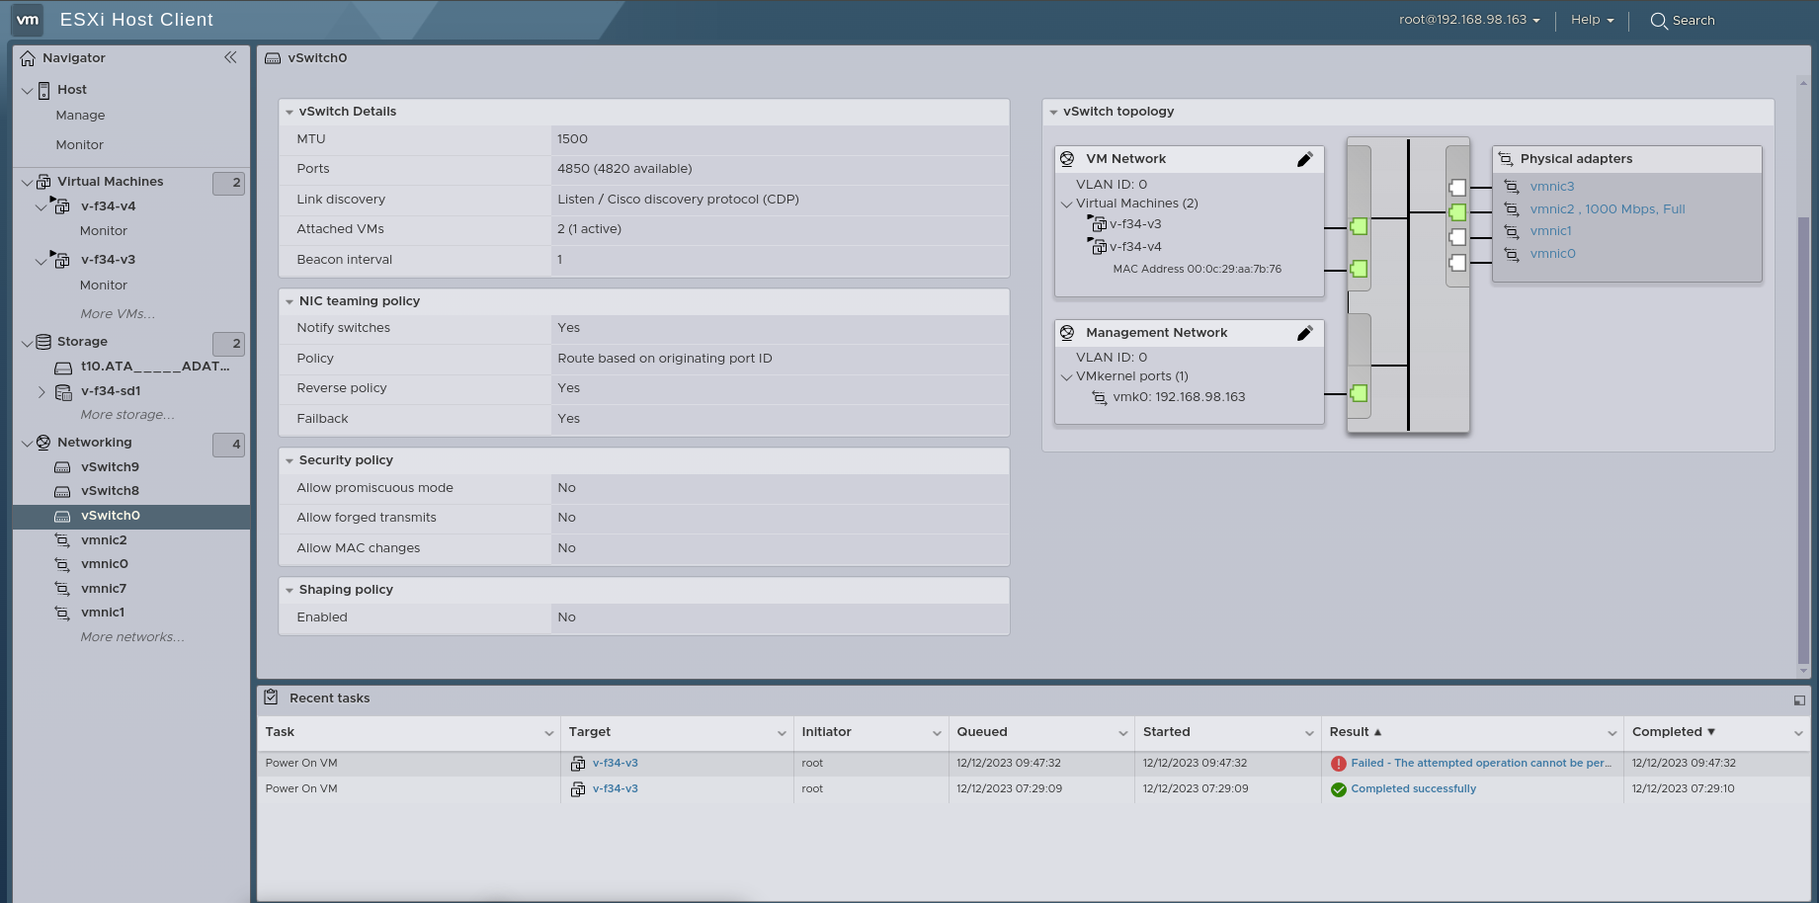Click the vmnic7 adapter icon in Navigator
The height and width of the screenshot is (903, 1819).
(x=62, y=589)
